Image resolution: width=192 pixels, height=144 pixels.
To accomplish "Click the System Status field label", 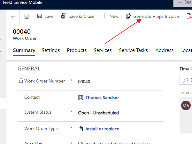I will click(x=38, y=112).
